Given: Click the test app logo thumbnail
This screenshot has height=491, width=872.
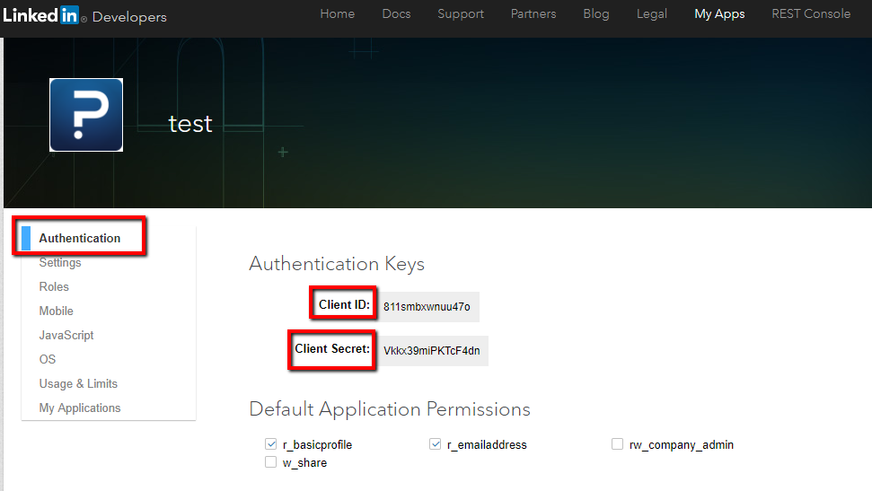Looking at the screenshot, I should (x=86, y=115).
